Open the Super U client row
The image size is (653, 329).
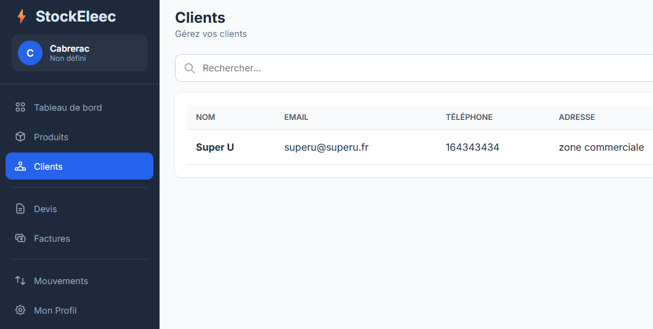pos(215,148)
